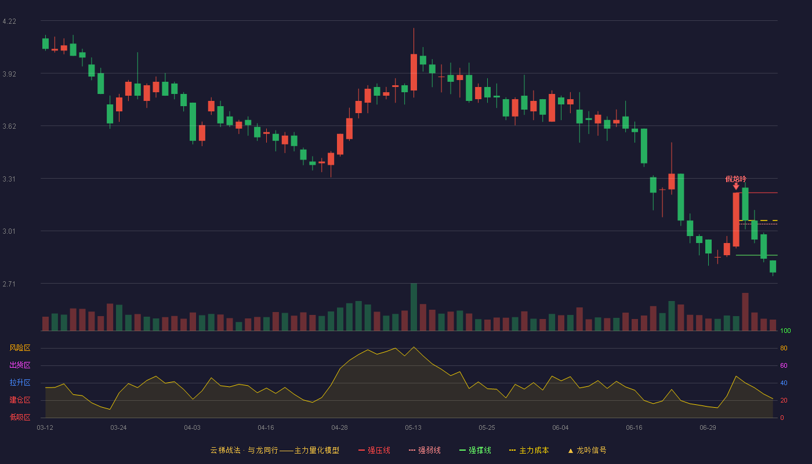Viewport: 812px width, 464px height.
Task: Click the 06-04 date label
Action: (x=560, y=427)
